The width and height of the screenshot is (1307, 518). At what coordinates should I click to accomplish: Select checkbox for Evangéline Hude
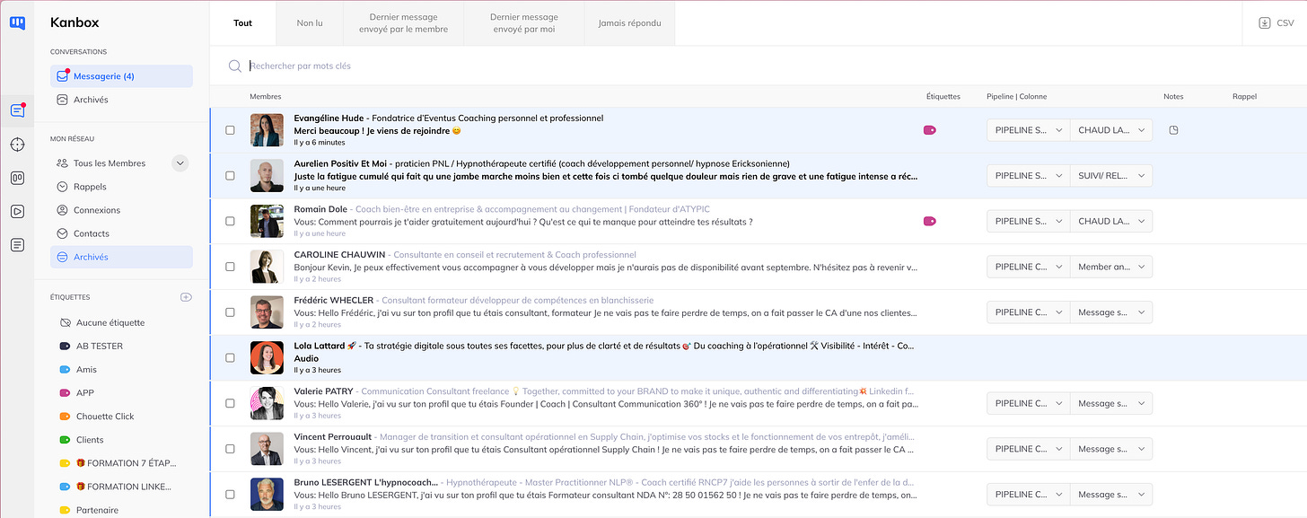pyautogui.click(x=230, y=130)
